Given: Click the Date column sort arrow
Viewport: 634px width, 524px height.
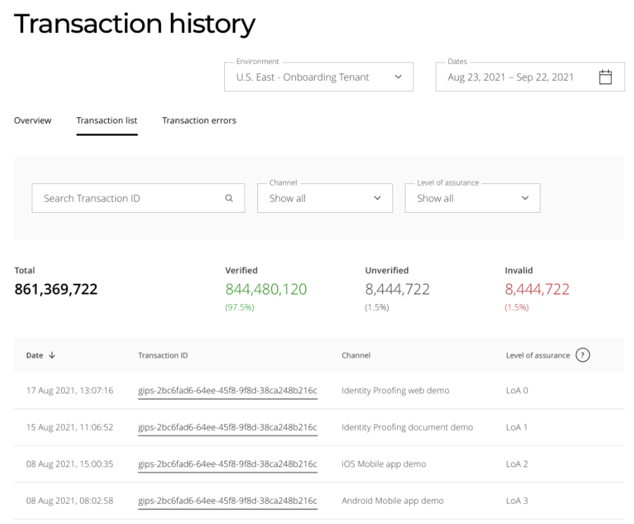Looking at the screenshot, I should click(x=52, y=355).
